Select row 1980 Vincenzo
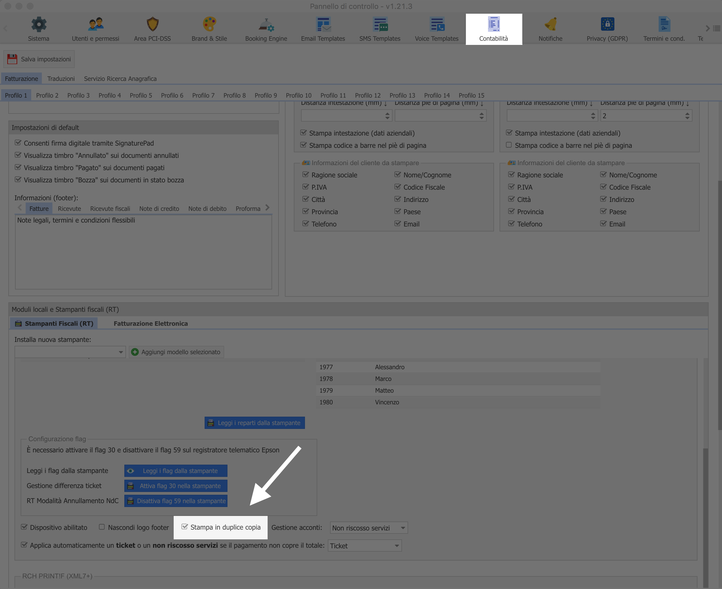This screenshot has width=722, height=589. click(x=458, y=402)
